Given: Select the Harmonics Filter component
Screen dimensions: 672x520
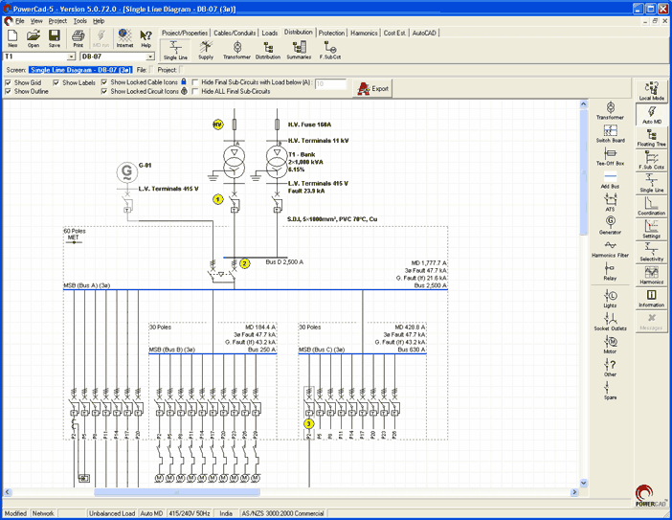Looking at the screenshot, I should [x=611, y=249].
